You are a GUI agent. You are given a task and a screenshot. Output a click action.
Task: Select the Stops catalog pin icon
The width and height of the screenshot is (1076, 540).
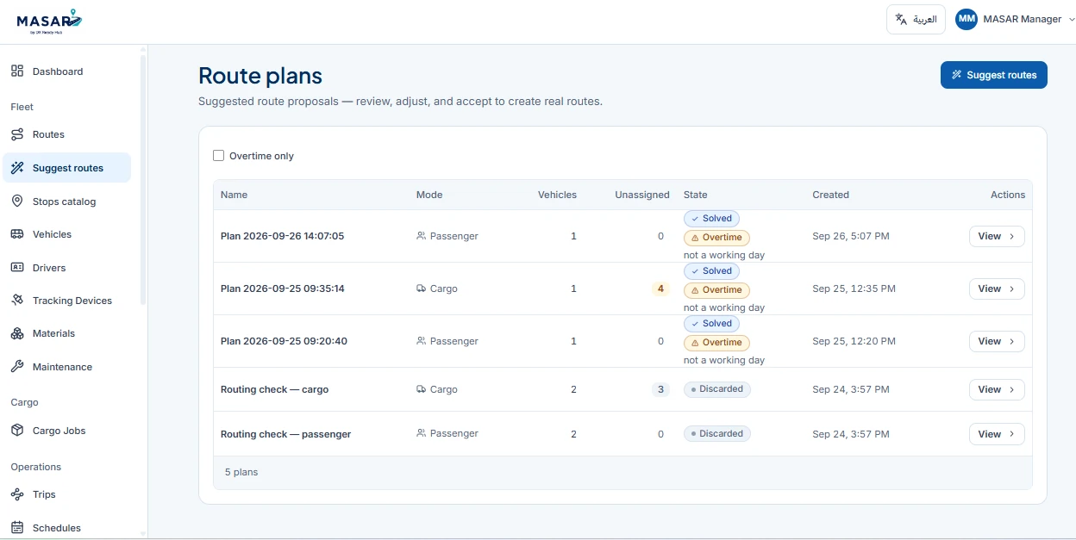pyautogui.click(x=17, y=202)
